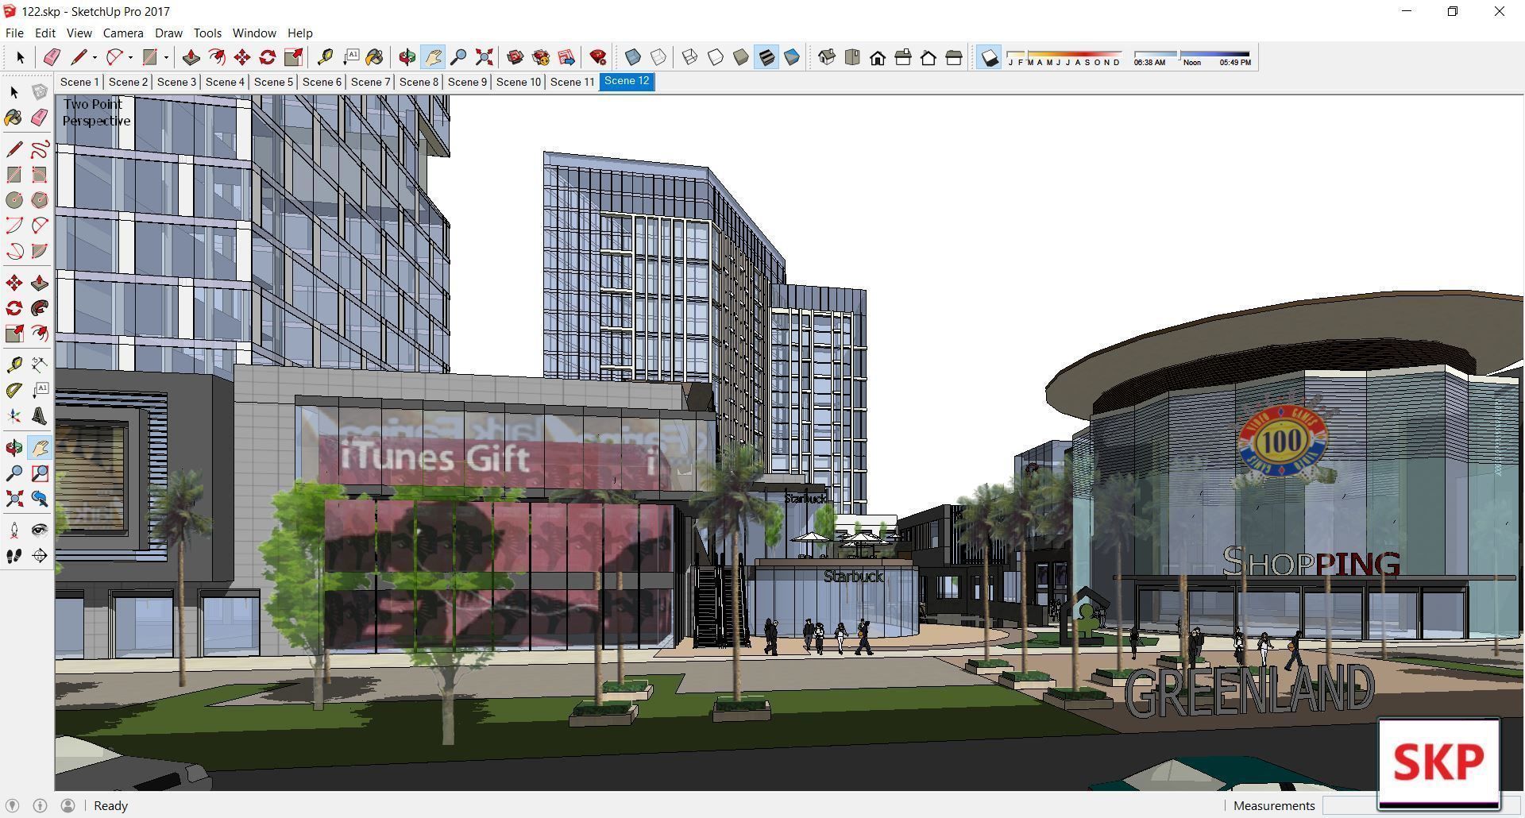The height and width of the screenshot is (818, 1525).
Task: Select the Dimension tool in left toolbar
Action: point(40,365)
